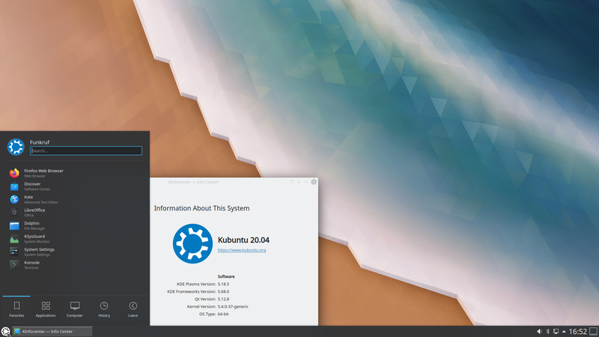Select the Favorites tab
This screenshot has height=337, width=599.
(x=16, y=309)
